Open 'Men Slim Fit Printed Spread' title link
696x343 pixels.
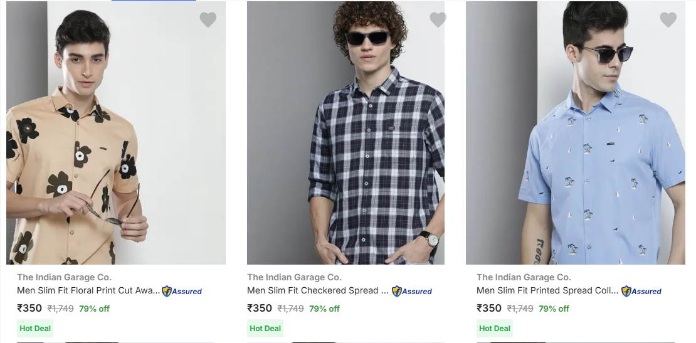coord(547,290)
